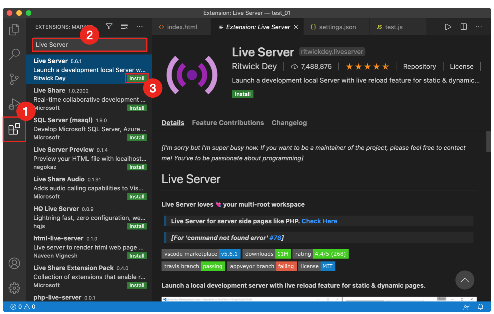Select the Changelog tab
The width and height of the screenshot is (494, 314).
pos(289,123)
